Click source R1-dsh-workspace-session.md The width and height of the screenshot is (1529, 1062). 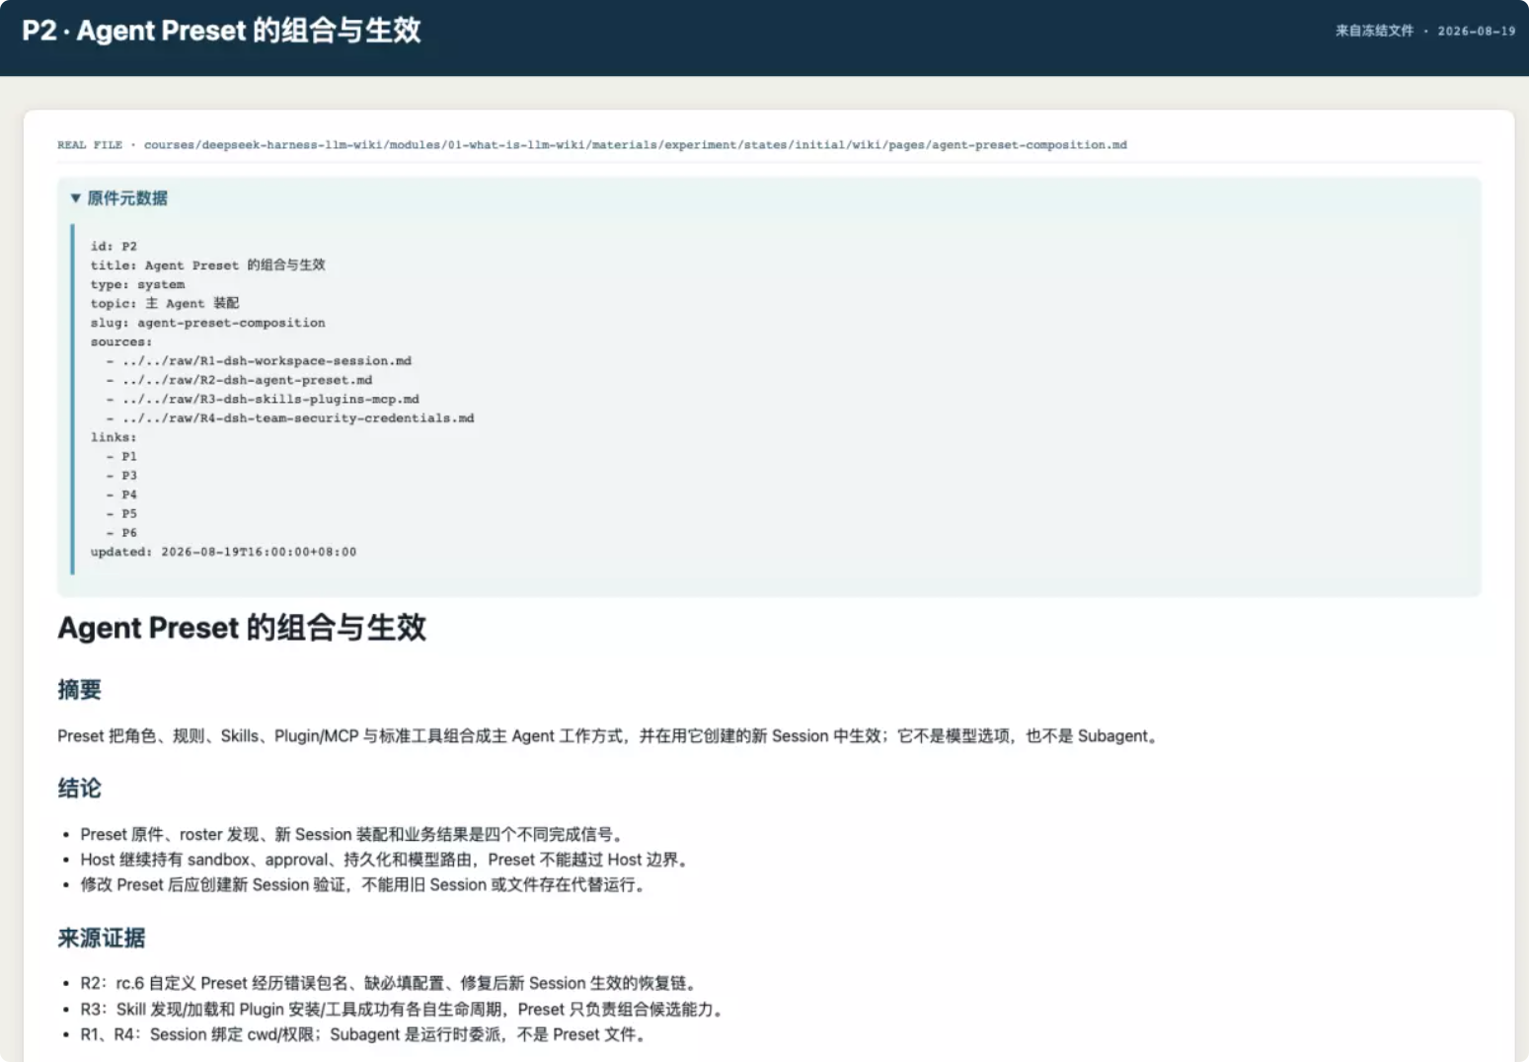tap(267, 361)
